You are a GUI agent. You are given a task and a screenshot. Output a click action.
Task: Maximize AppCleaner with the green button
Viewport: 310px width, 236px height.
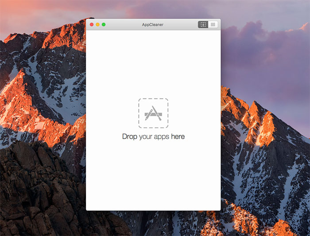pos(104,24)
